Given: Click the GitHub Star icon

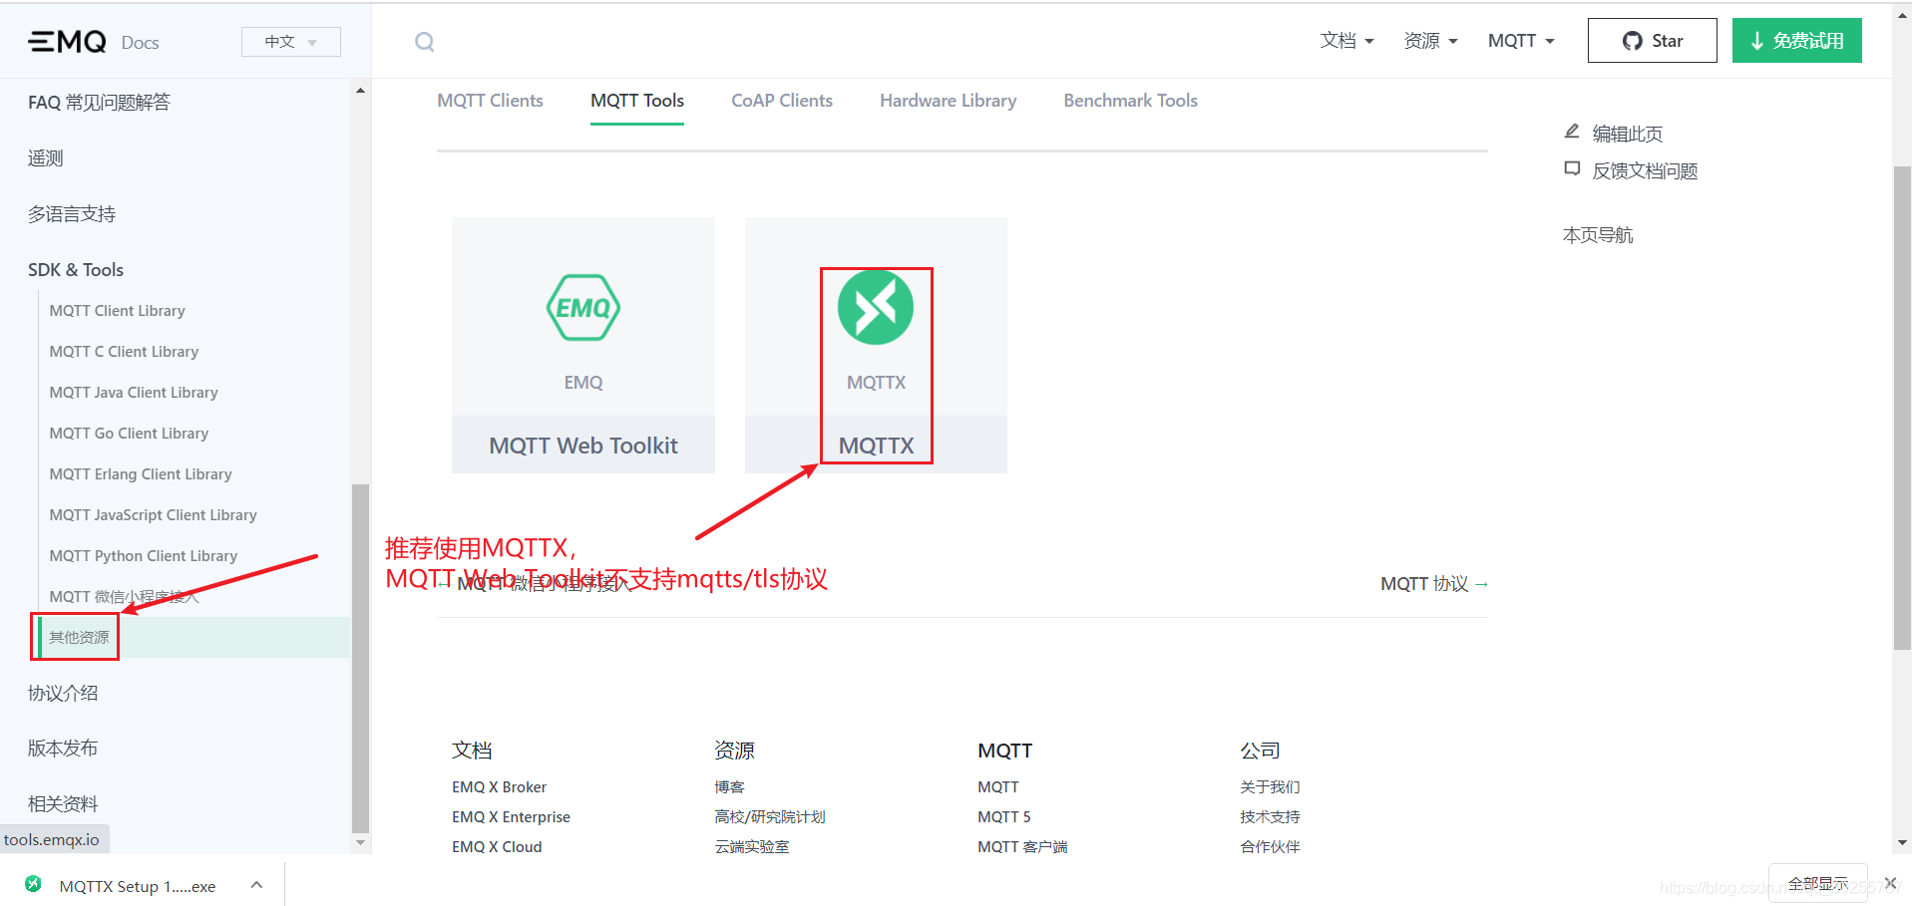Looking at the screenshot, I should (x=1632, y=41).
